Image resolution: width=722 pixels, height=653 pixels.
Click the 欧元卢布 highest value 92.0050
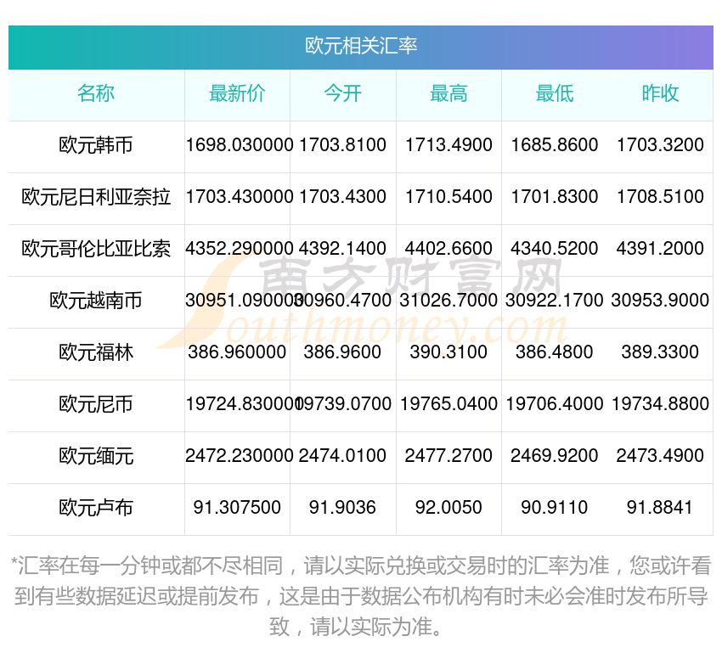448,508
